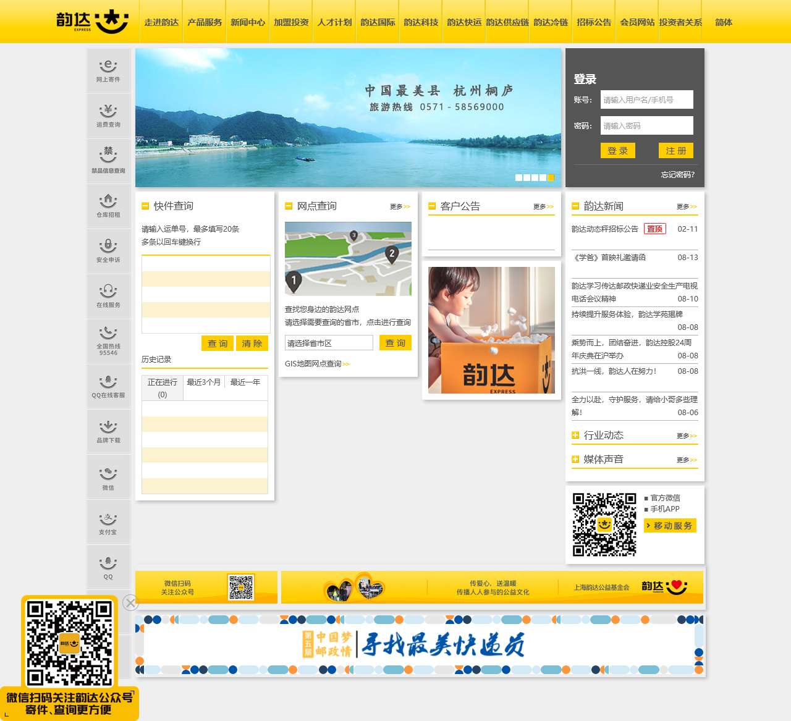Switch language via 简体 menu item
This screenshot has width=791, height=721.
click(724, 22)
